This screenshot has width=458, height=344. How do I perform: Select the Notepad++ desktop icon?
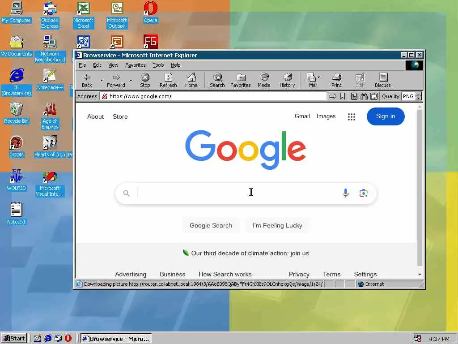tap(50, 79)
